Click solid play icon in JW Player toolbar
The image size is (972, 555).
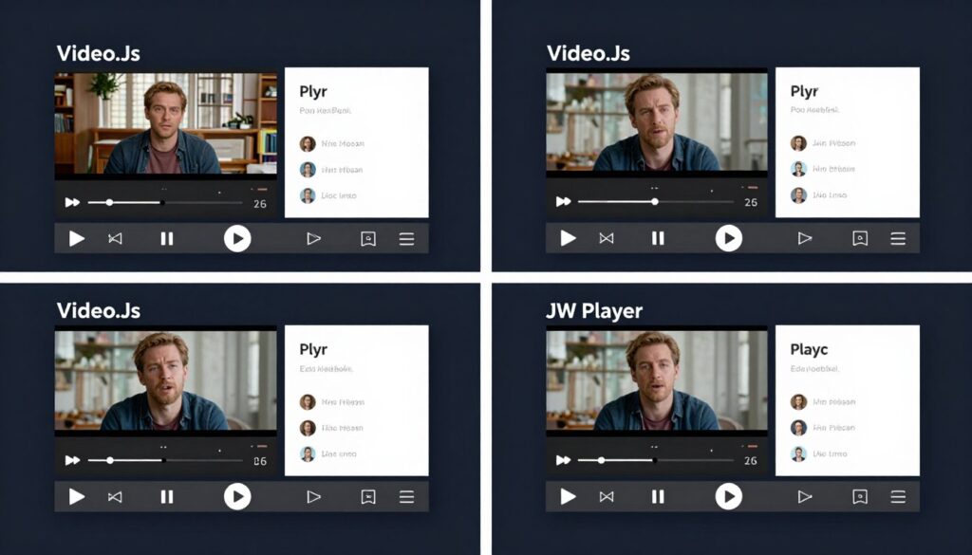tap(568, 496)
